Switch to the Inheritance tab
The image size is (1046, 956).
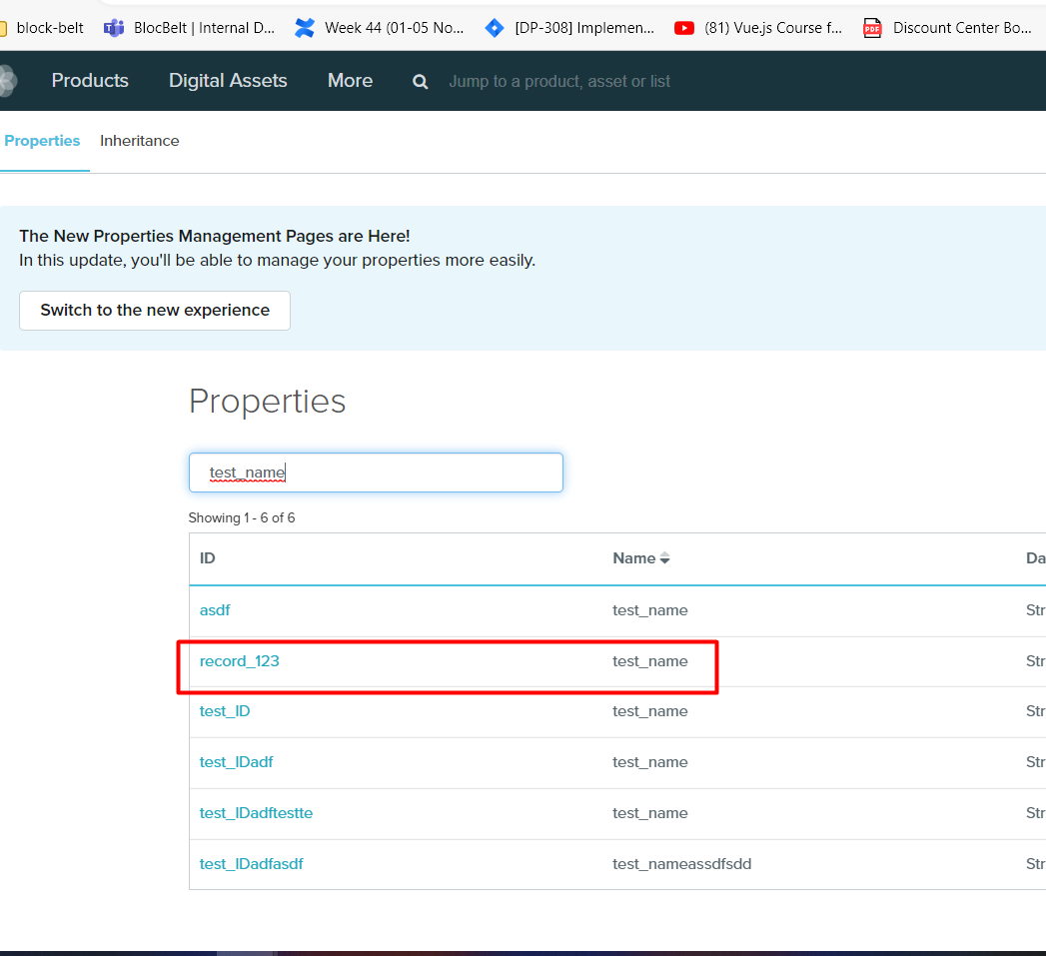click(140, 141)
